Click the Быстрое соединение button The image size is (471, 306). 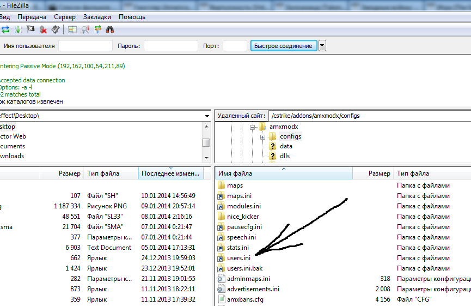pyautogui.click(x=284, y=46)
